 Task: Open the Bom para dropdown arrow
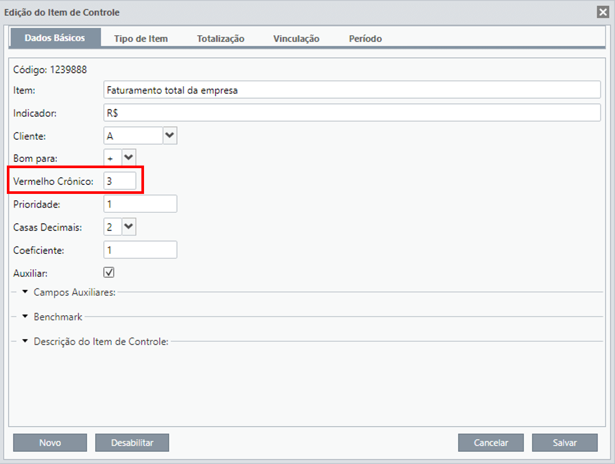(129, 158)
